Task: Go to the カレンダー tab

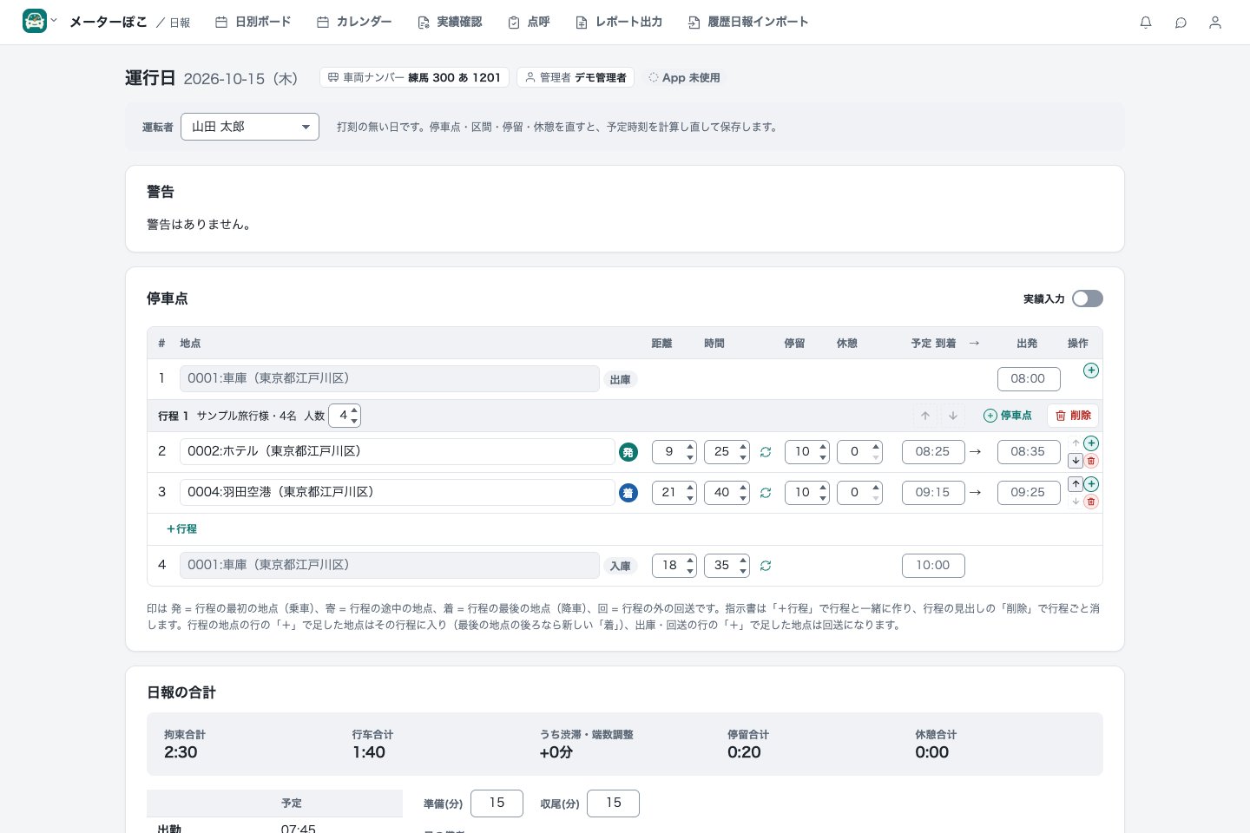Action: coord(353,22)
